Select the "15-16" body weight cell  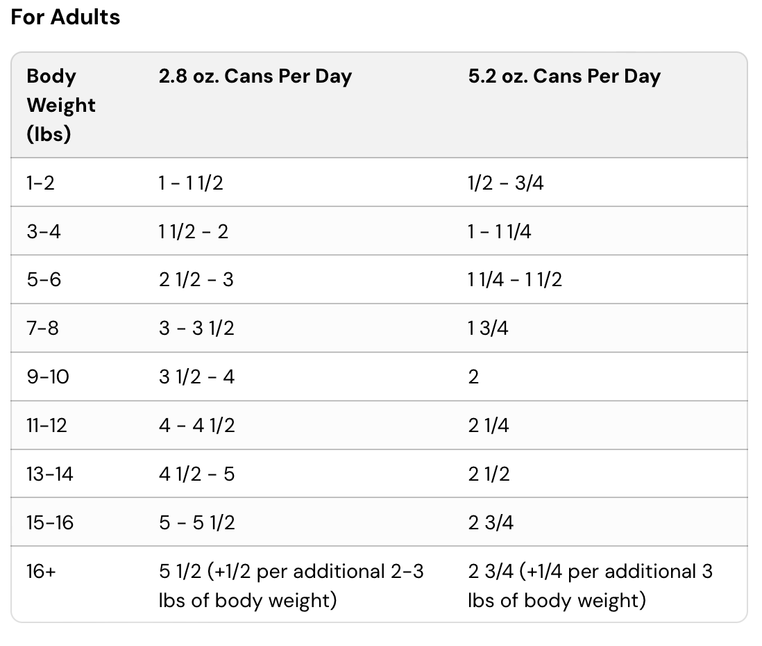pos(50,522)
